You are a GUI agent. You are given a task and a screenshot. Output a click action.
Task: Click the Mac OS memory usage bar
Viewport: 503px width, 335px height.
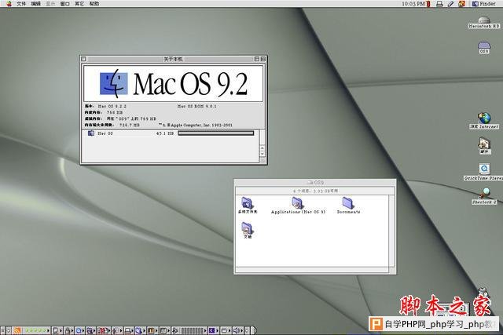pos(216,133)
